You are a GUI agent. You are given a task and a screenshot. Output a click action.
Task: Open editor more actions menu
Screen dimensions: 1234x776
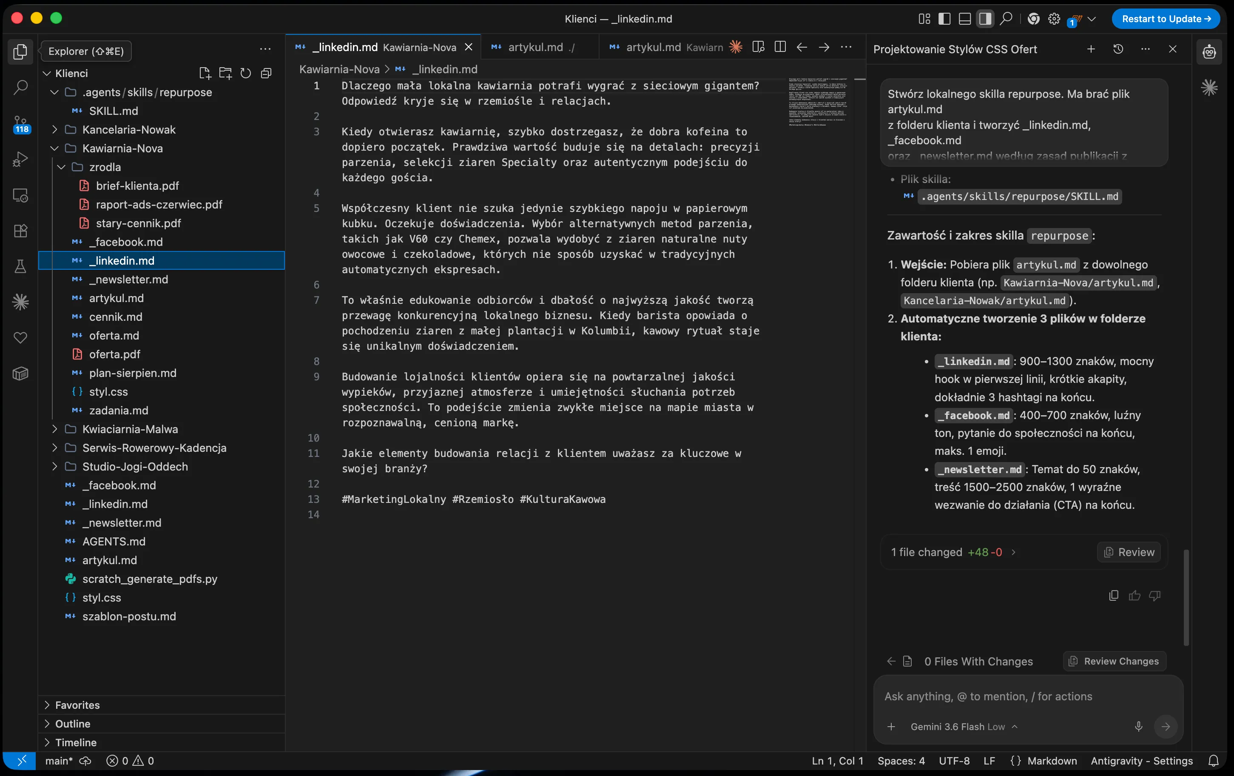point(846,47)
